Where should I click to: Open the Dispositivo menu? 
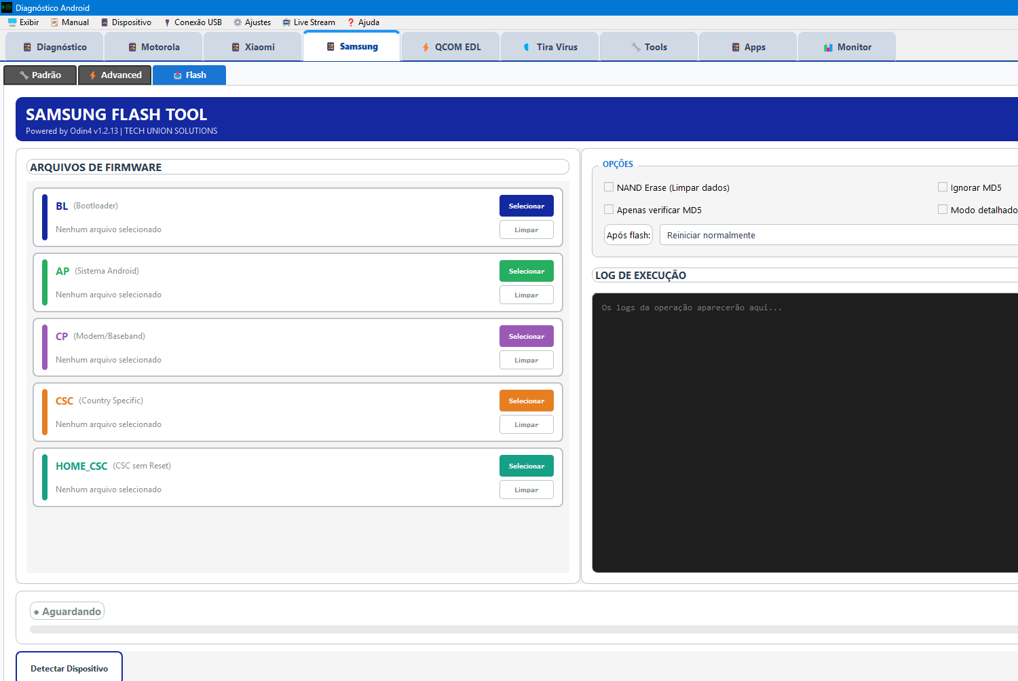tap(126, 22)
